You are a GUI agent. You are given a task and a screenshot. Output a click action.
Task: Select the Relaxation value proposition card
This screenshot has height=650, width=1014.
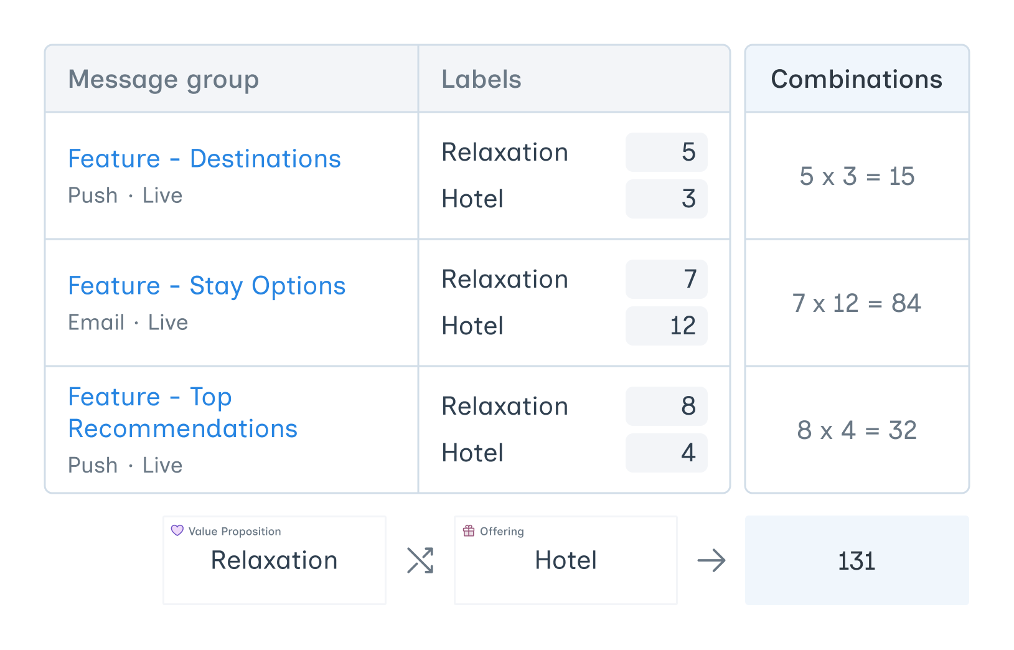[x=275, y=560]
